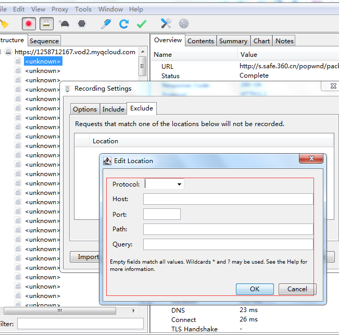Viewport: 339px width, 335px height.
Task: Select myqcloud.com host tree node
Action: [x=75, y=52]
